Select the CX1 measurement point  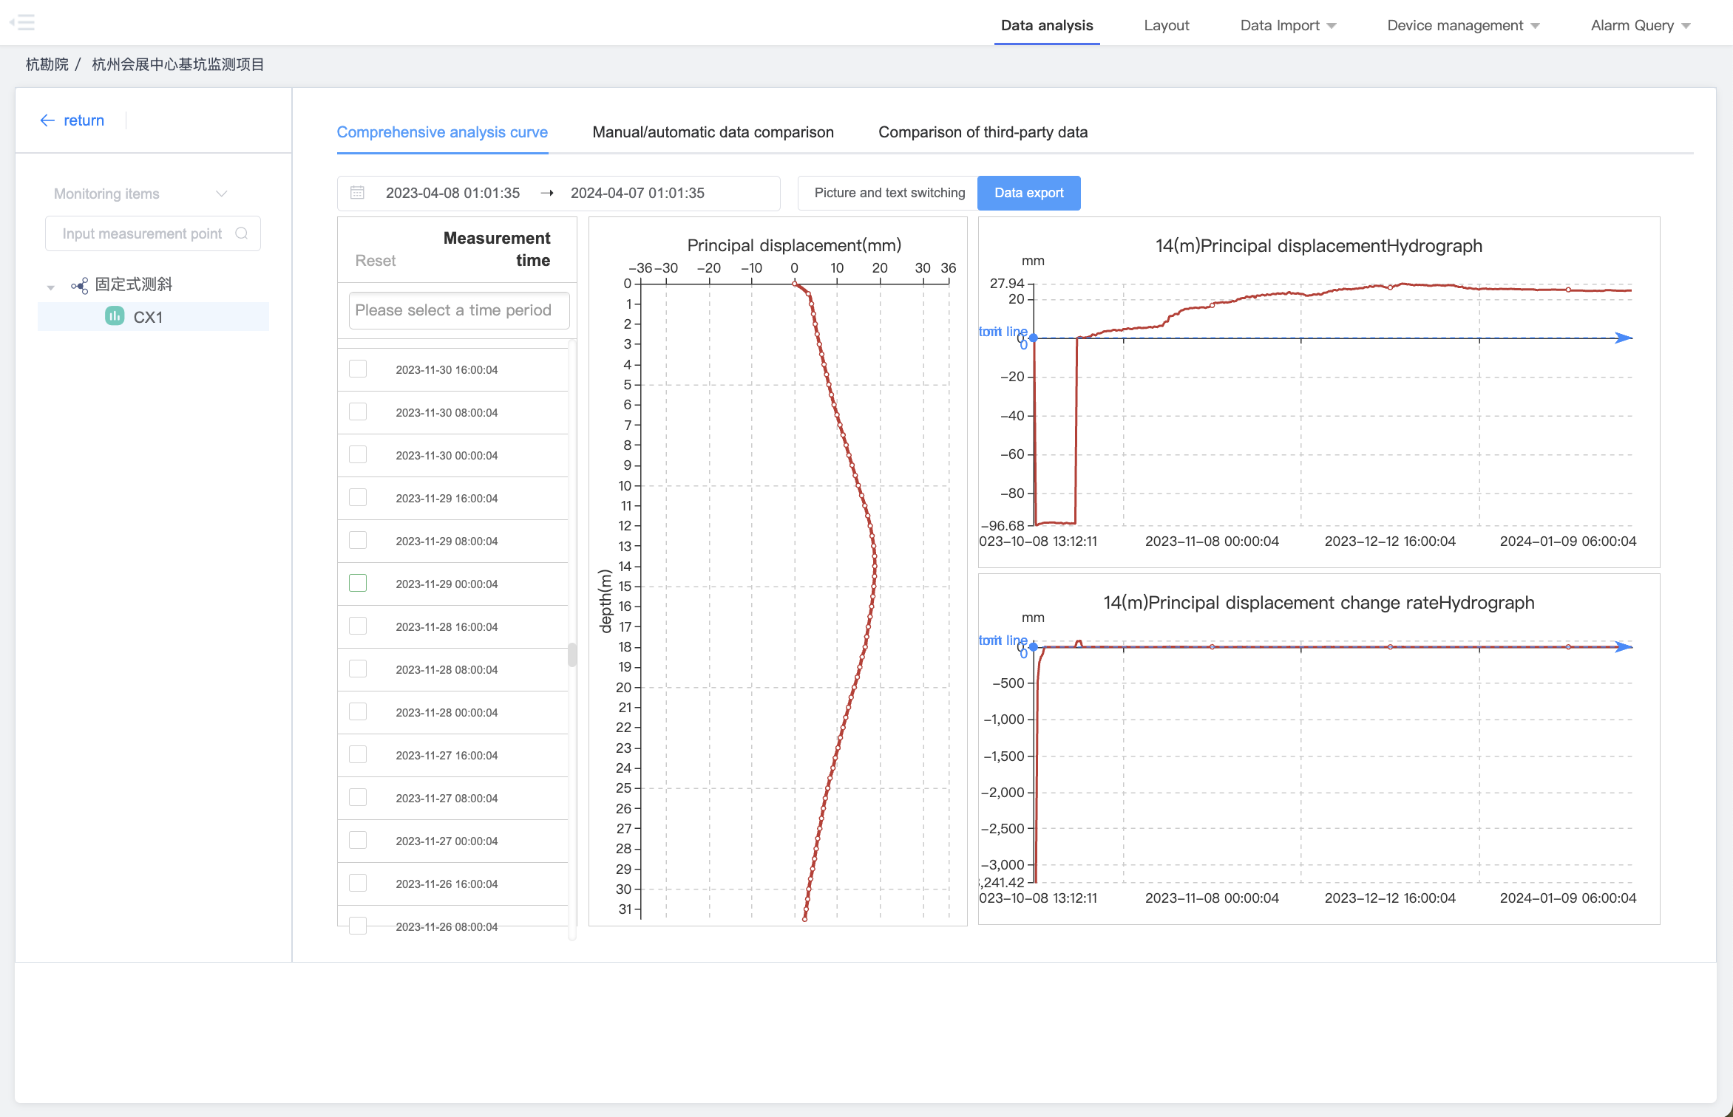153,317
